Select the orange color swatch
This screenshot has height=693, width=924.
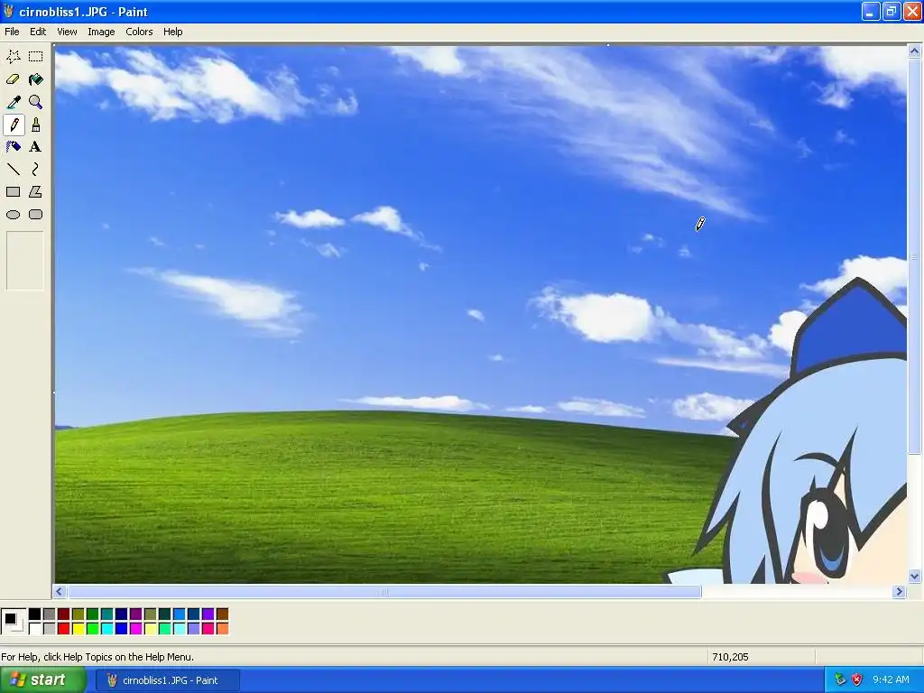tap(222, 629)
